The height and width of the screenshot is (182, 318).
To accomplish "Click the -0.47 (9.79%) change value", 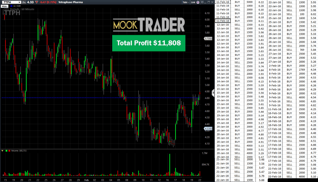I will (x=48, y=2).
